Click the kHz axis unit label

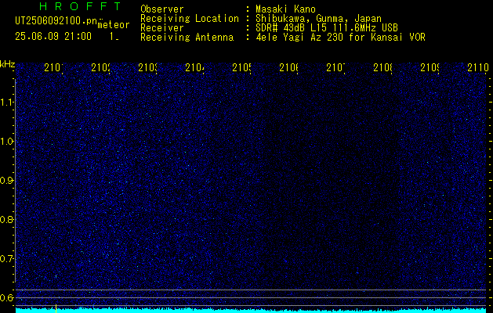(7, 64)
